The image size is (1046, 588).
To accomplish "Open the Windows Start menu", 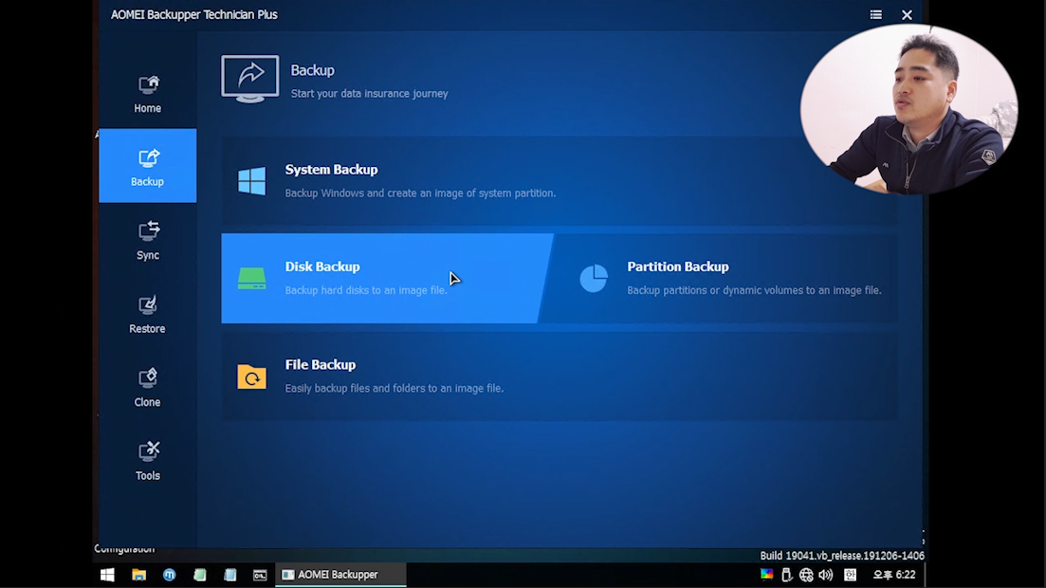I will (107, 575).
